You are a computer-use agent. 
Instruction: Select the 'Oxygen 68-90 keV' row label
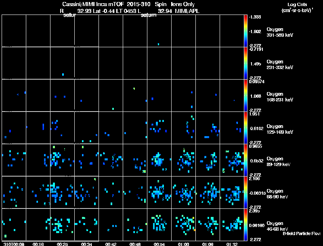pyautogui.click(x=277, y=194)
